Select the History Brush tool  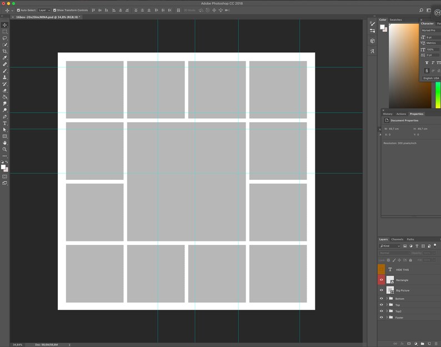pyautogui.click(x=5, y=84)
